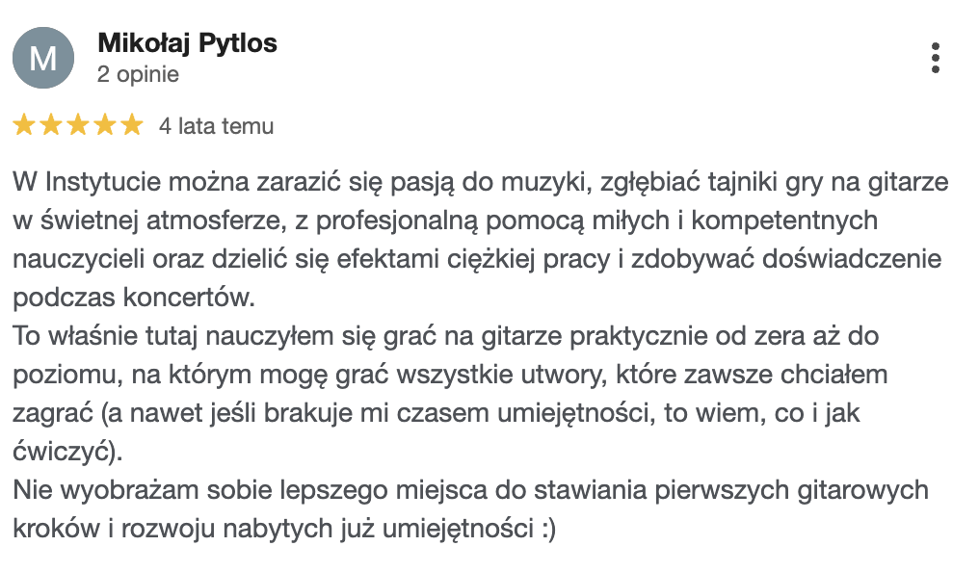Screen dimensions: 979x572
Task: Click the '4 lata temu' timestamp
Action: pos(217,126)
